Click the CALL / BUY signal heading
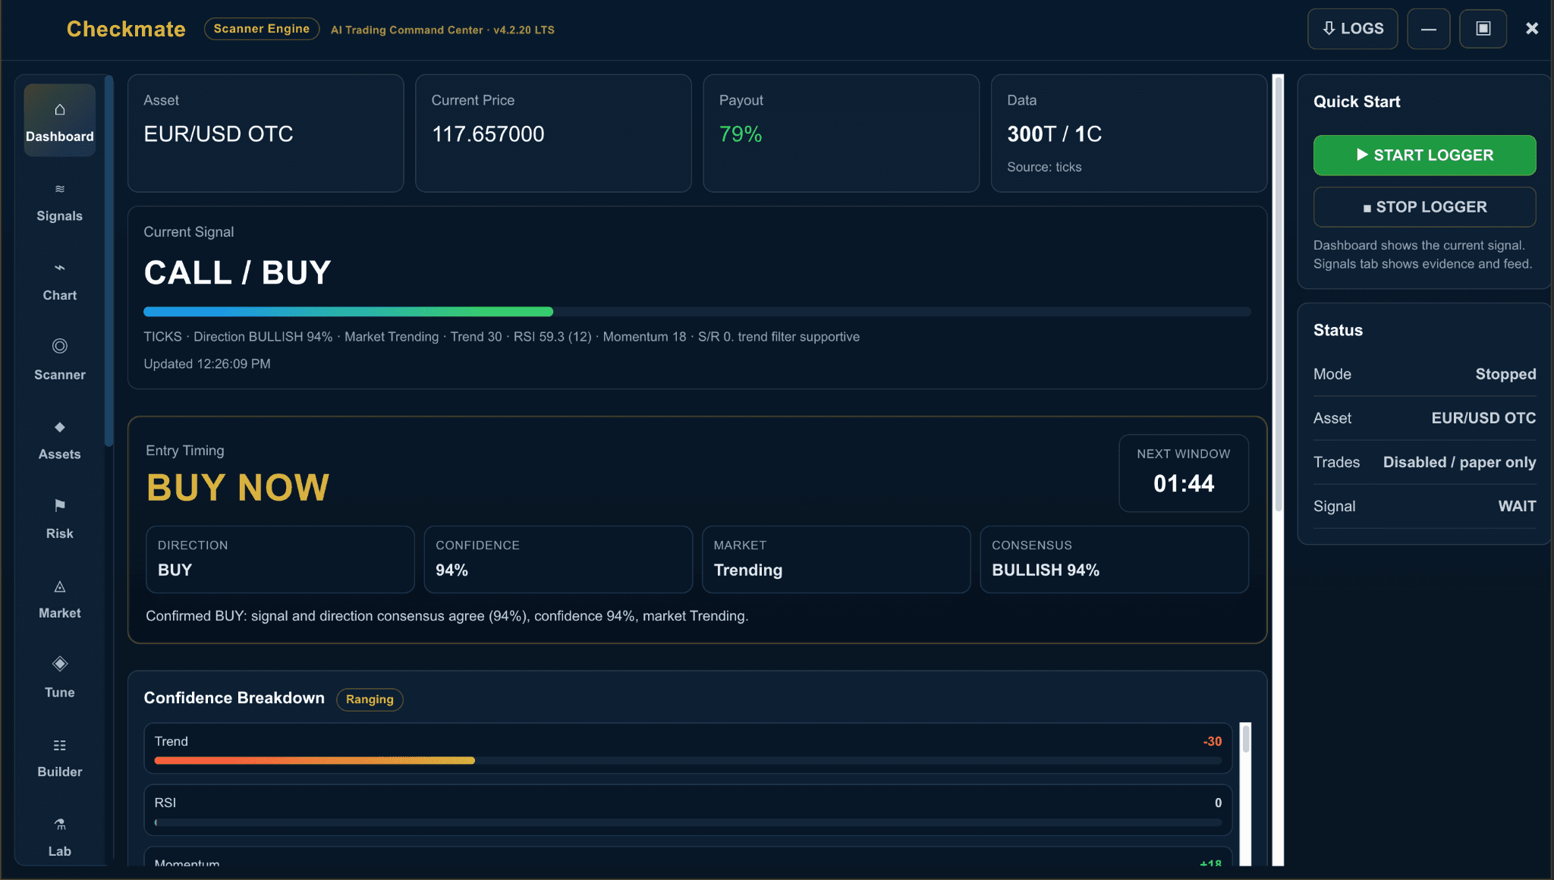 (238, 272)
